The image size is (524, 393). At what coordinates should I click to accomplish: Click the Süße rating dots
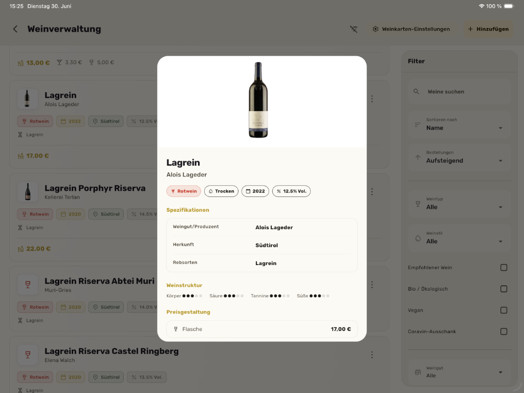pos(319,296)
